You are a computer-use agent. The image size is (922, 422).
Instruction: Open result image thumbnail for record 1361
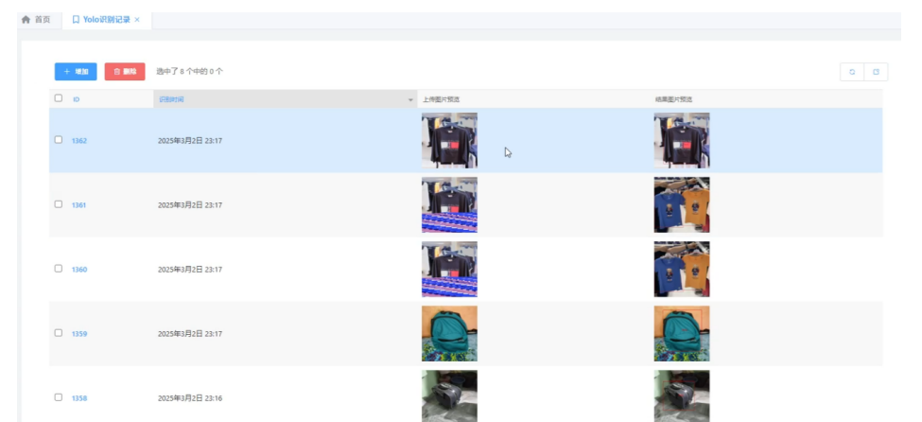682,204
